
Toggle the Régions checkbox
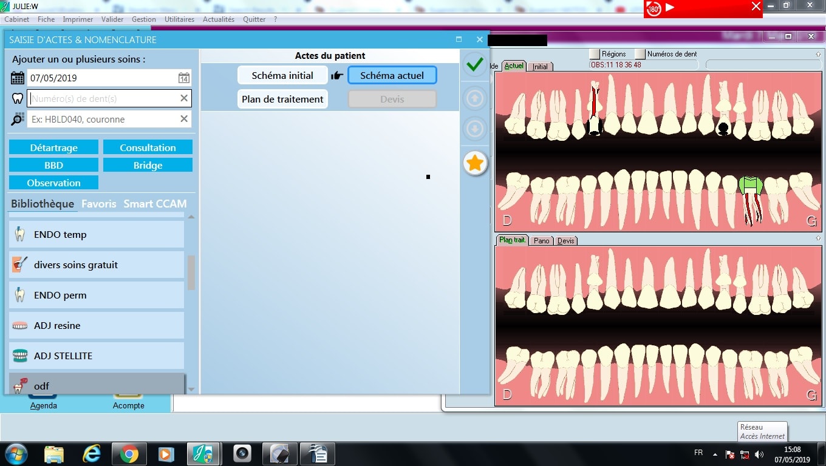(x=595, y=54)
